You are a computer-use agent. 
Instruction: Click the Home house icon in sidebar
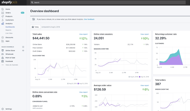pyautogui.click(x=3, y=9)
